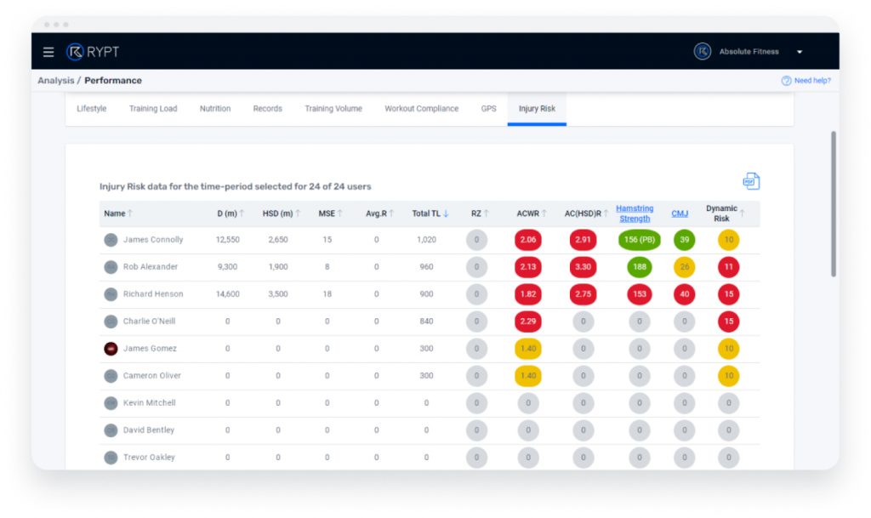This screenshot has width=871, height=518.
Task: Click Rob Alexander AC(HSD)R 3.30 badge
Action: (x=584, y=267)
